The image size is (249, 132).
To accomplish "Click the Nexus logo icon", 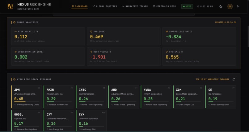I will [10, 6].
